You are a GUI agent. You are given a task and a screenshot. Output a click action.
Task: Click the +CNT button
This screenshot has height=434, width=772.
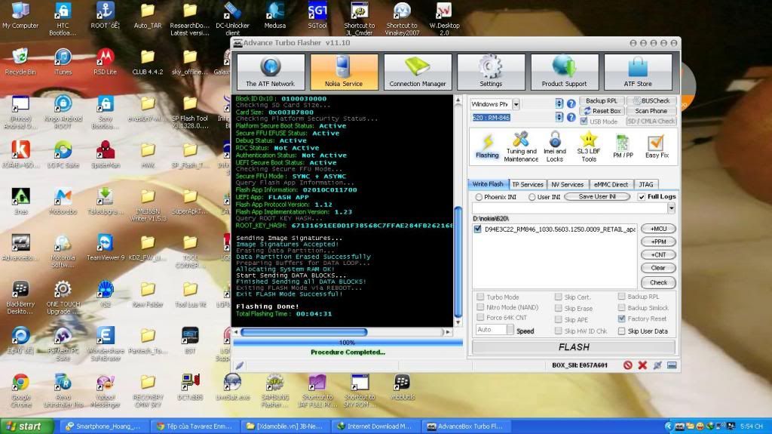pos(658,254)
